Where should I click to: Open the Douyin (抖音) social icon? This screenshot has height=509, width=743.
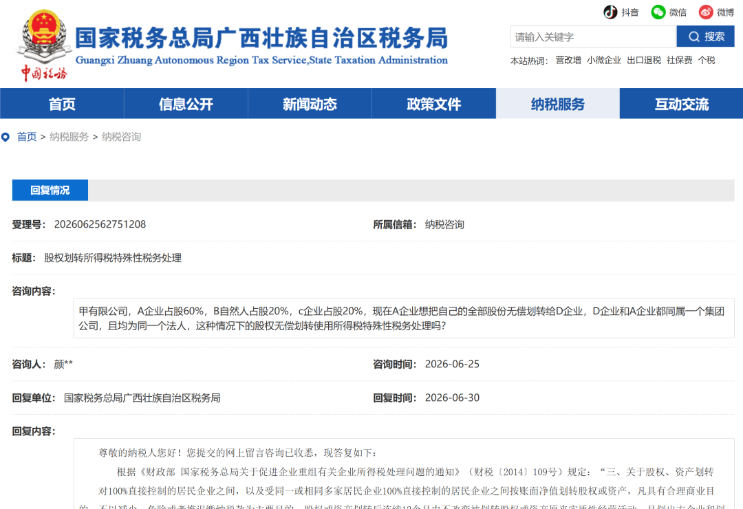coord(610,12)
